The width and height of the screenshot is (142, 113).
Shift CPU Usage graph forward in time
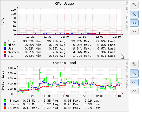(x=134, y=31)
